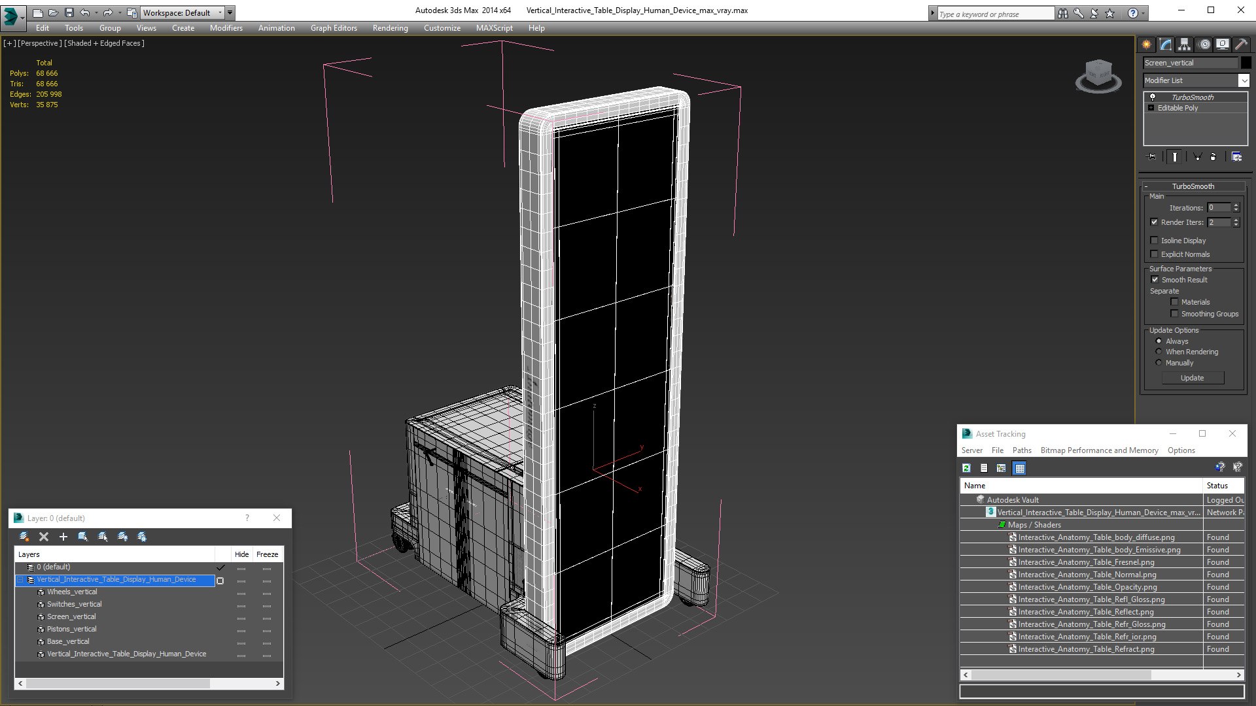The width and height of the screenshot is (1256, 706).
Task: Uncheck the Smooth Result checkbox
Action: point(1155,280)
